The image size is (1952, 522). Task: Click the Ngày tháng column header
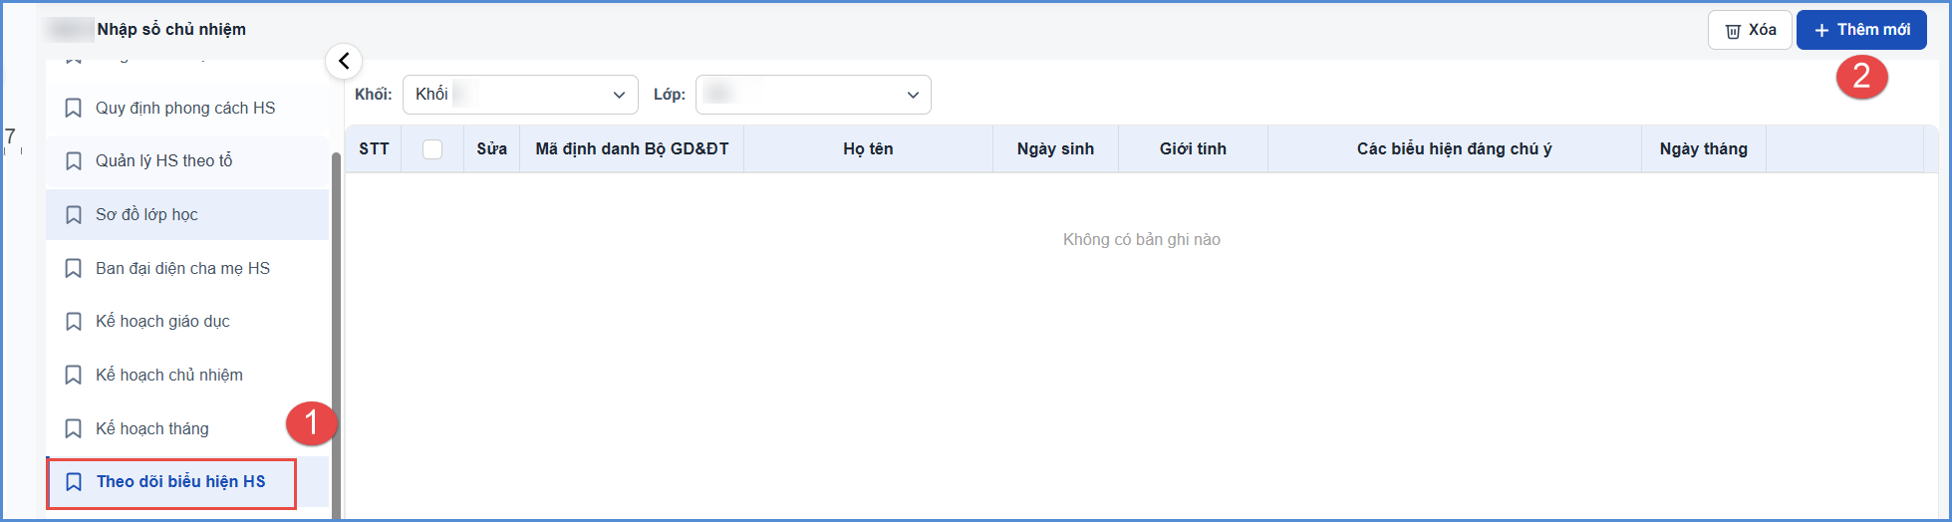[1703, 149]
